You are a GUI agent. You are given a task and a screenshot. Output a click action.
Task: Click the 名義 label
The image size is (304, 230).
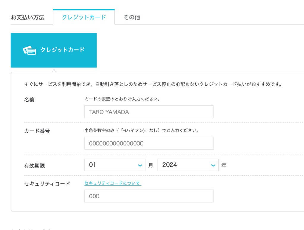[x=29, y=100]
